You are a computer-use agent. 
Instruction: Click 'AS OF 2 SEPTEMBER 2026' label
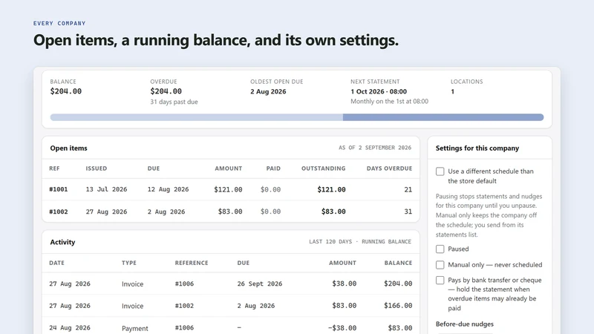click(375, 148)
